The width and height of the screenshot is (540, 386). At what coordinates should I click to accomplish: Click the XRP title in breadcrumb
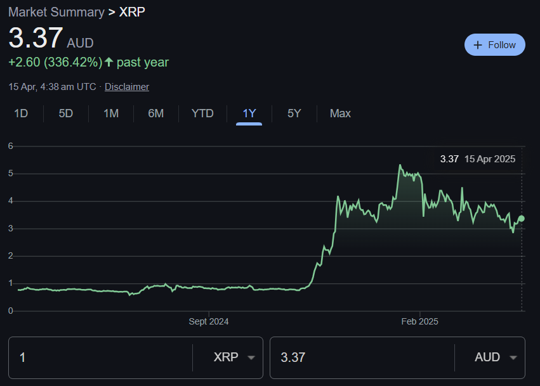click(x=132, y=12)
